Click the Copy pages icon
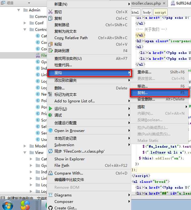 pos(50,18)
